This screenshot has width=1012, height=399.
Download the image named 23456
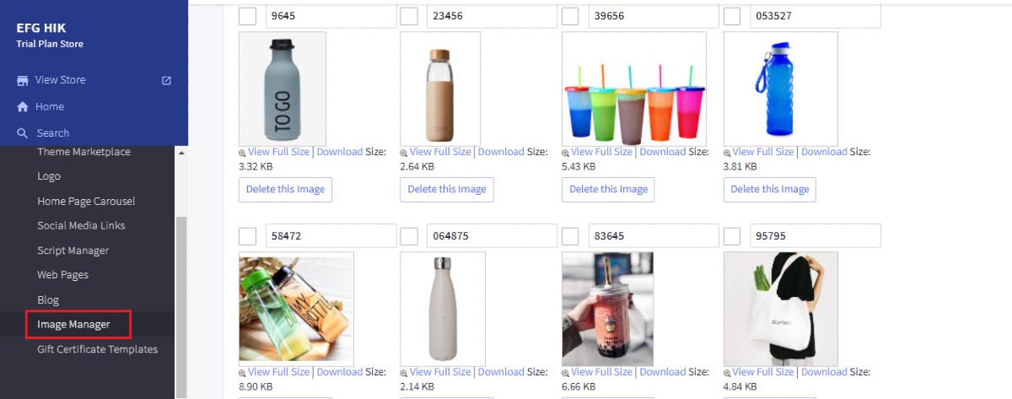tap(501, 152)
